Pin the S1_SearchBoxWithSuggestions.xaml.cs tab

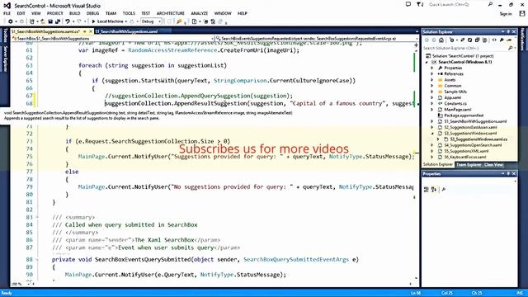click(x=84, y=31)
